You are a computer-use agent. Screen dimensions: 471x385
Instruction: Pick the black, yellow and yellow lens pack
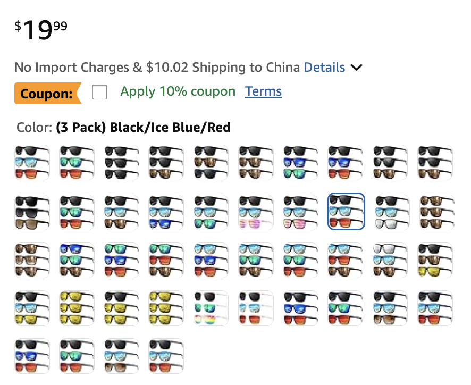click(x=122, y=308)
